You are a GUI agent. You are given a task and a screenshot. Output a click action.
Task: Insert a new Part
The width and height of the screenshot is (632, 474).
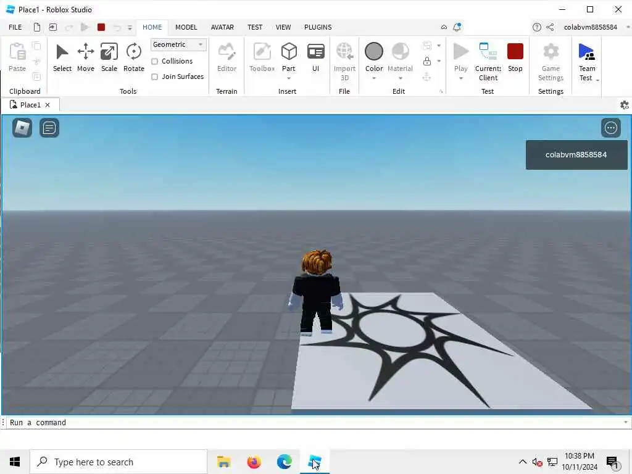[289, 57]
